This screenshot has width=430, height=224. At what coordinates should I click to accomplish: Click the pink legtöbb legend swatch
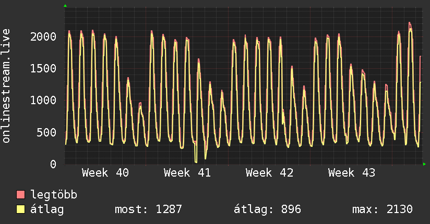tap(20, 194)
